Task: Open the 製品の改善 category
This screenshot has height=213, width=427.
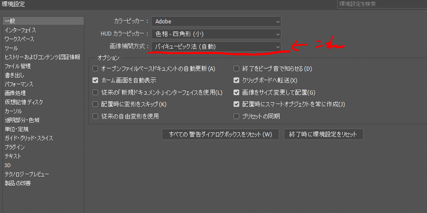Action: (x=18, y=183)
